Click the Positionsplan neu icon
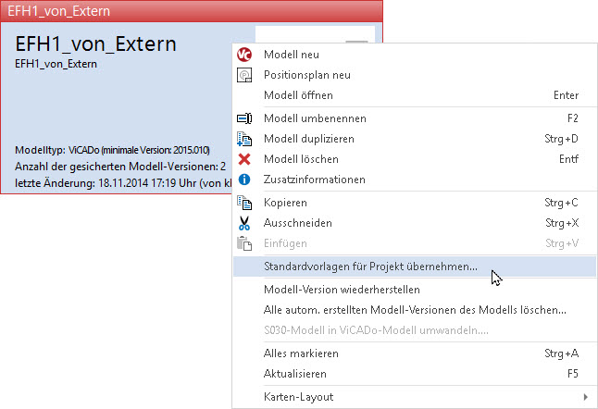 click(x=244, y=75)
